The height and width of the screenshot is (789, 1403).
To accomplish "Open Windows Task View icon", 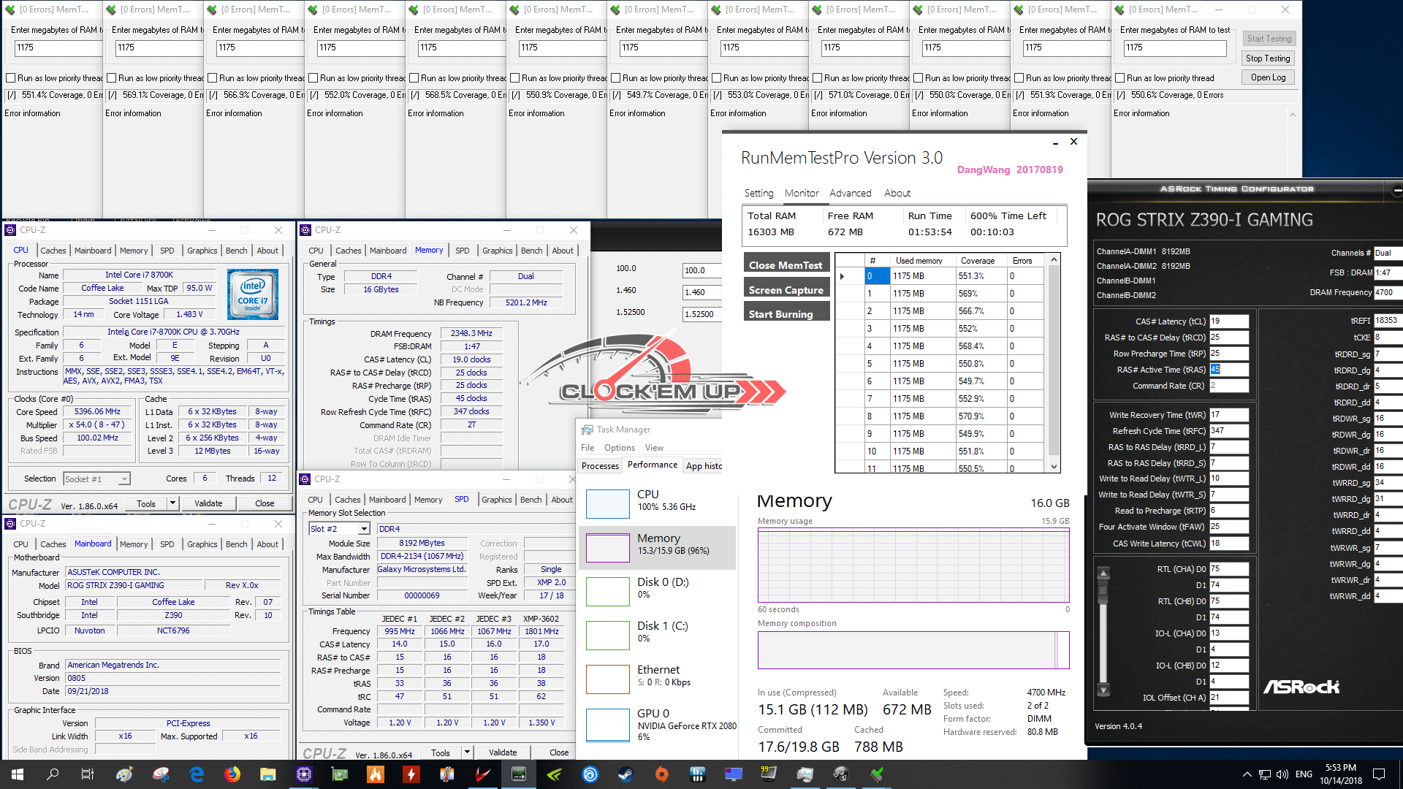I will click(87, 774).
